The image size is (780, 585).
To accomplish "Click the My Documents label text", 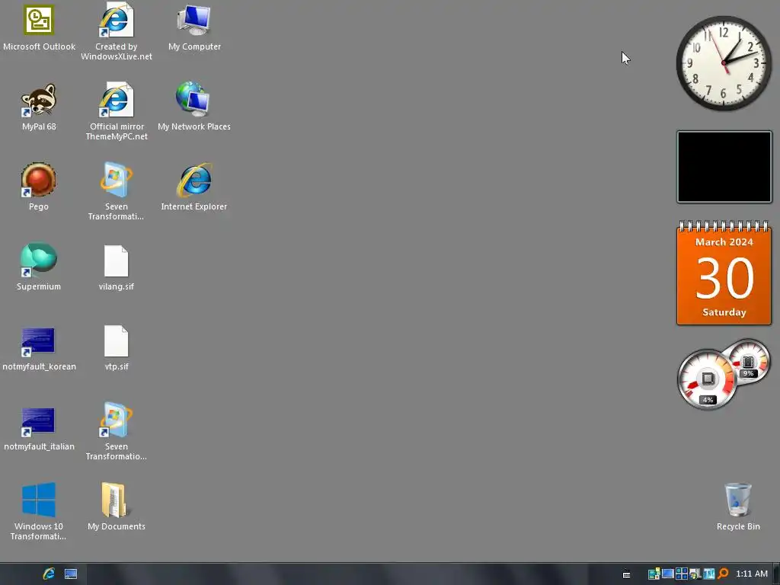I will pyautogui.click(x=117, y=526).
